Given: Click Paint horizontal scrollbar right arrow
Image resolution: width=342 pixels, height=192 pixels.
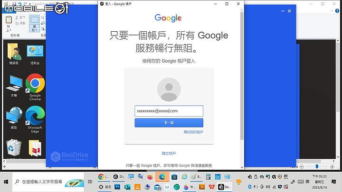Looking at the screenshot, I should pyautogui.click(x=333, y=161).
